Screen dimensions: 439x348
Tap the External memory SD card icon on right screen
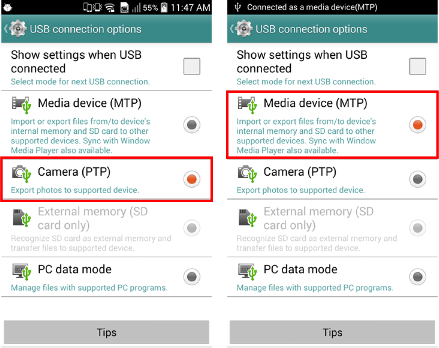point(247,218)
